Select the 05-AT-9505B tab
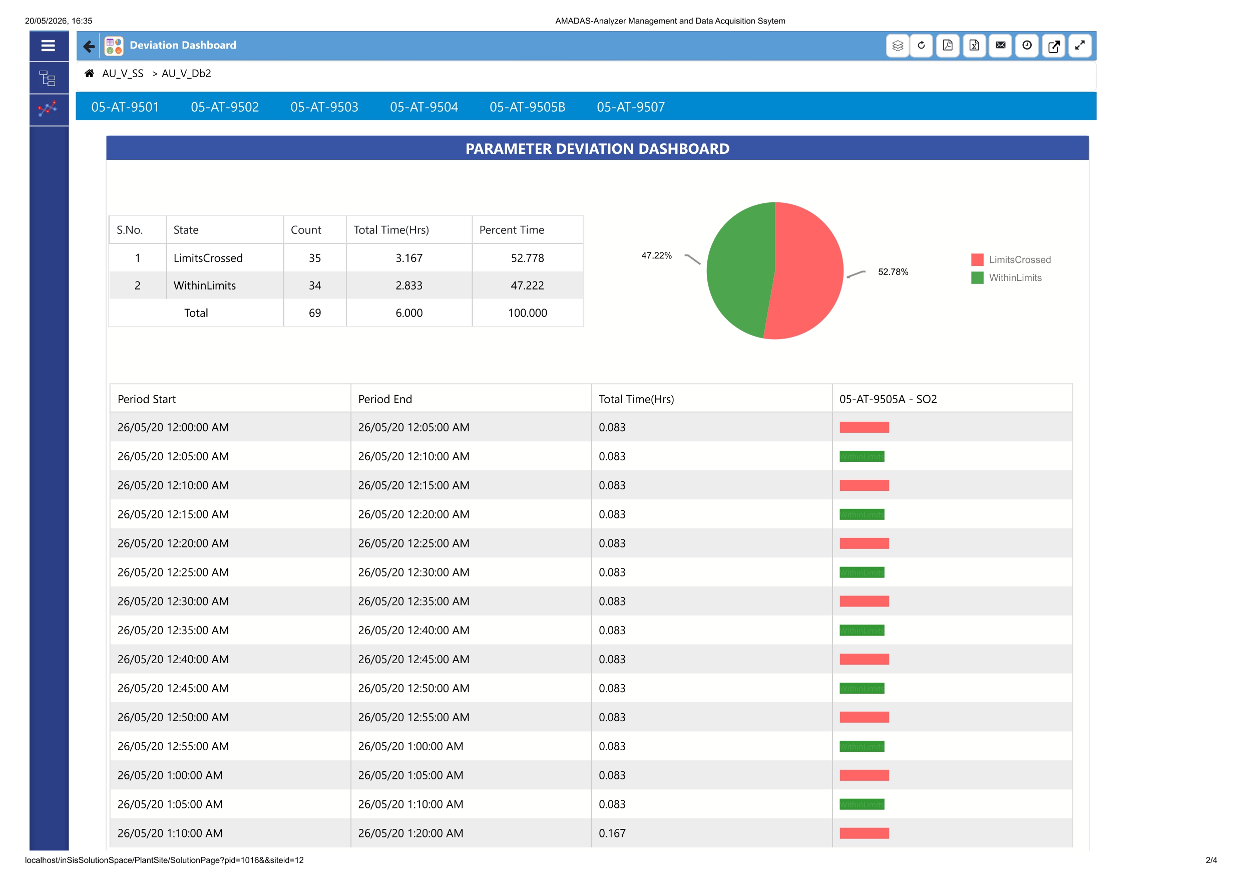 pos(528,107)
